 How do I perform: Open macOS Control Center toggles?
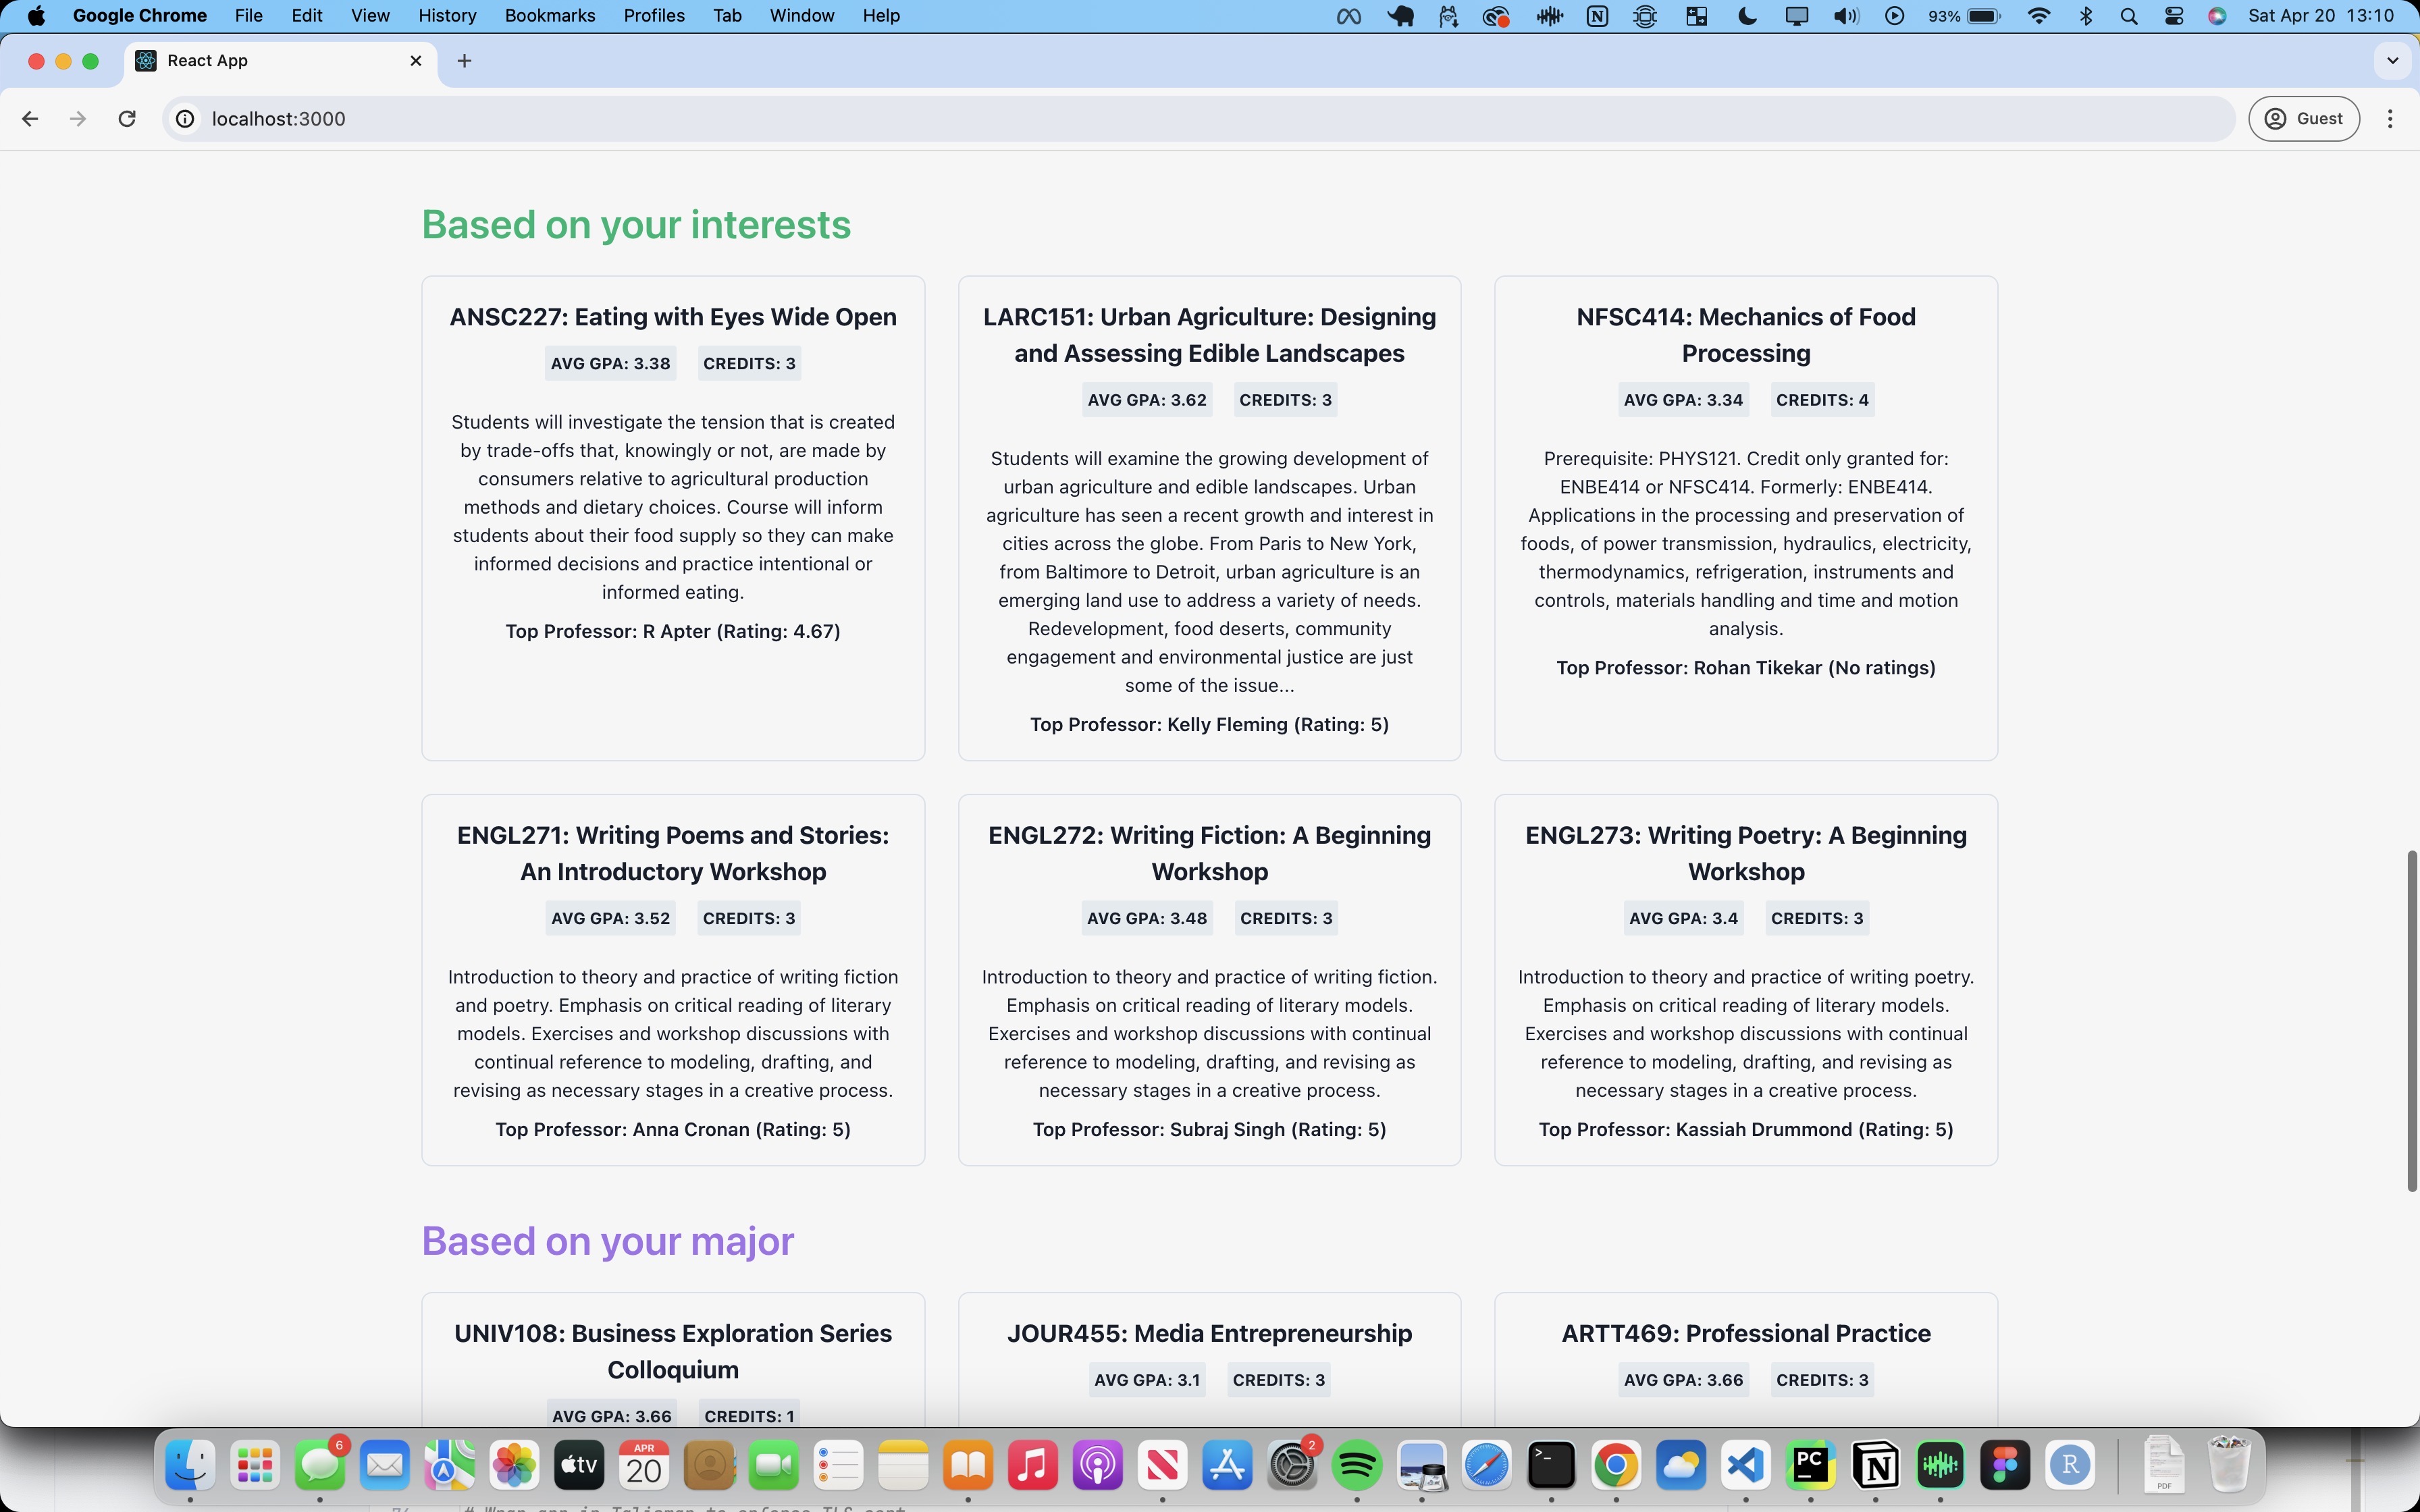2173,16
